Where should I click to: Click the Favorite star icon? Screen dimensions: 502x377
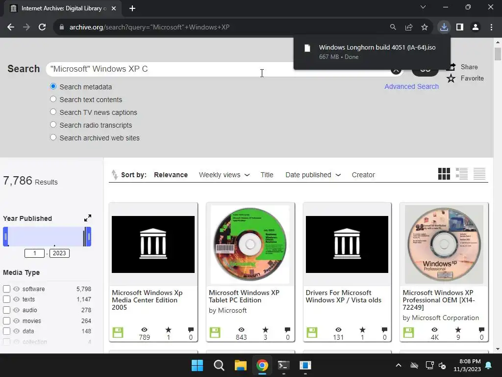point(451,78)
